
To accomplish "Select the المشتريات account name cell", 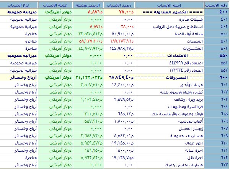I will [x=170, y=48].
